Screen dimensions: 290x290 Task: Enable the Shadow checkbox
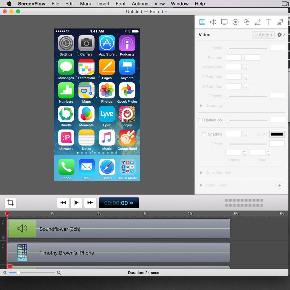coord(204,134)
